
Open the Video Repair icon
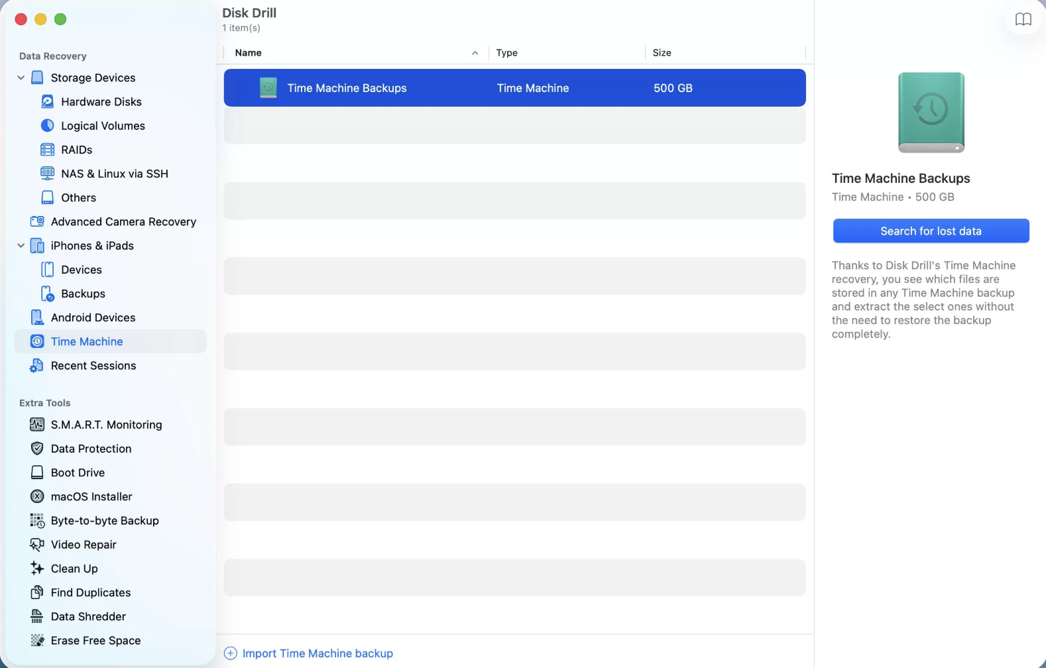pyautogui.click(x=37, y=545)
